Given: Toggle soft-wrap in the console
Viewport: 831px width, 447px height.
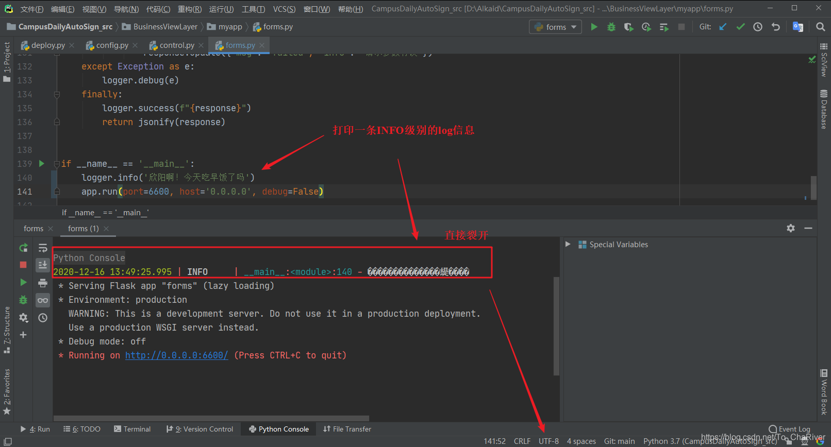Looking at the screenshot, I should 43,248.
